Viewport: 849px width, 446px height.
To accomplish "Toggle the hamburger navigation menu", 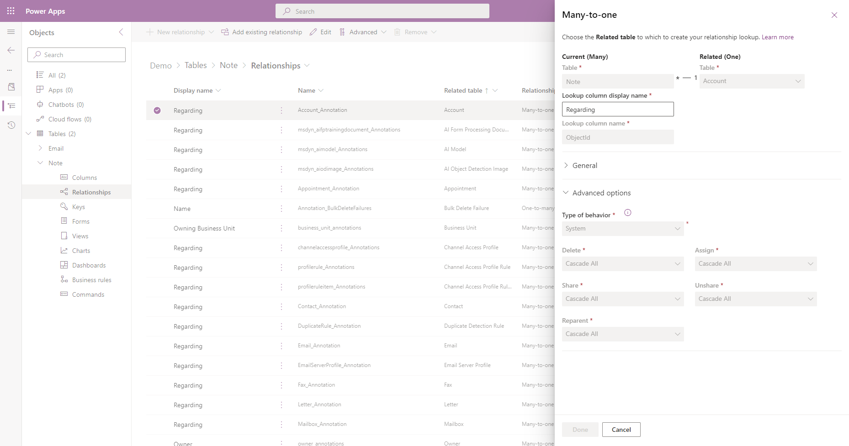I will point(11,32).
